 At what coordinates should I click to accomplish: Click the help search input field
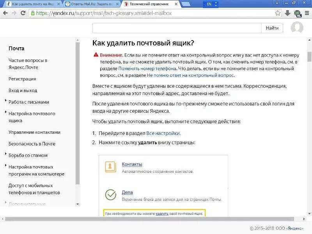pyautogui.click(x=177, y=28)
